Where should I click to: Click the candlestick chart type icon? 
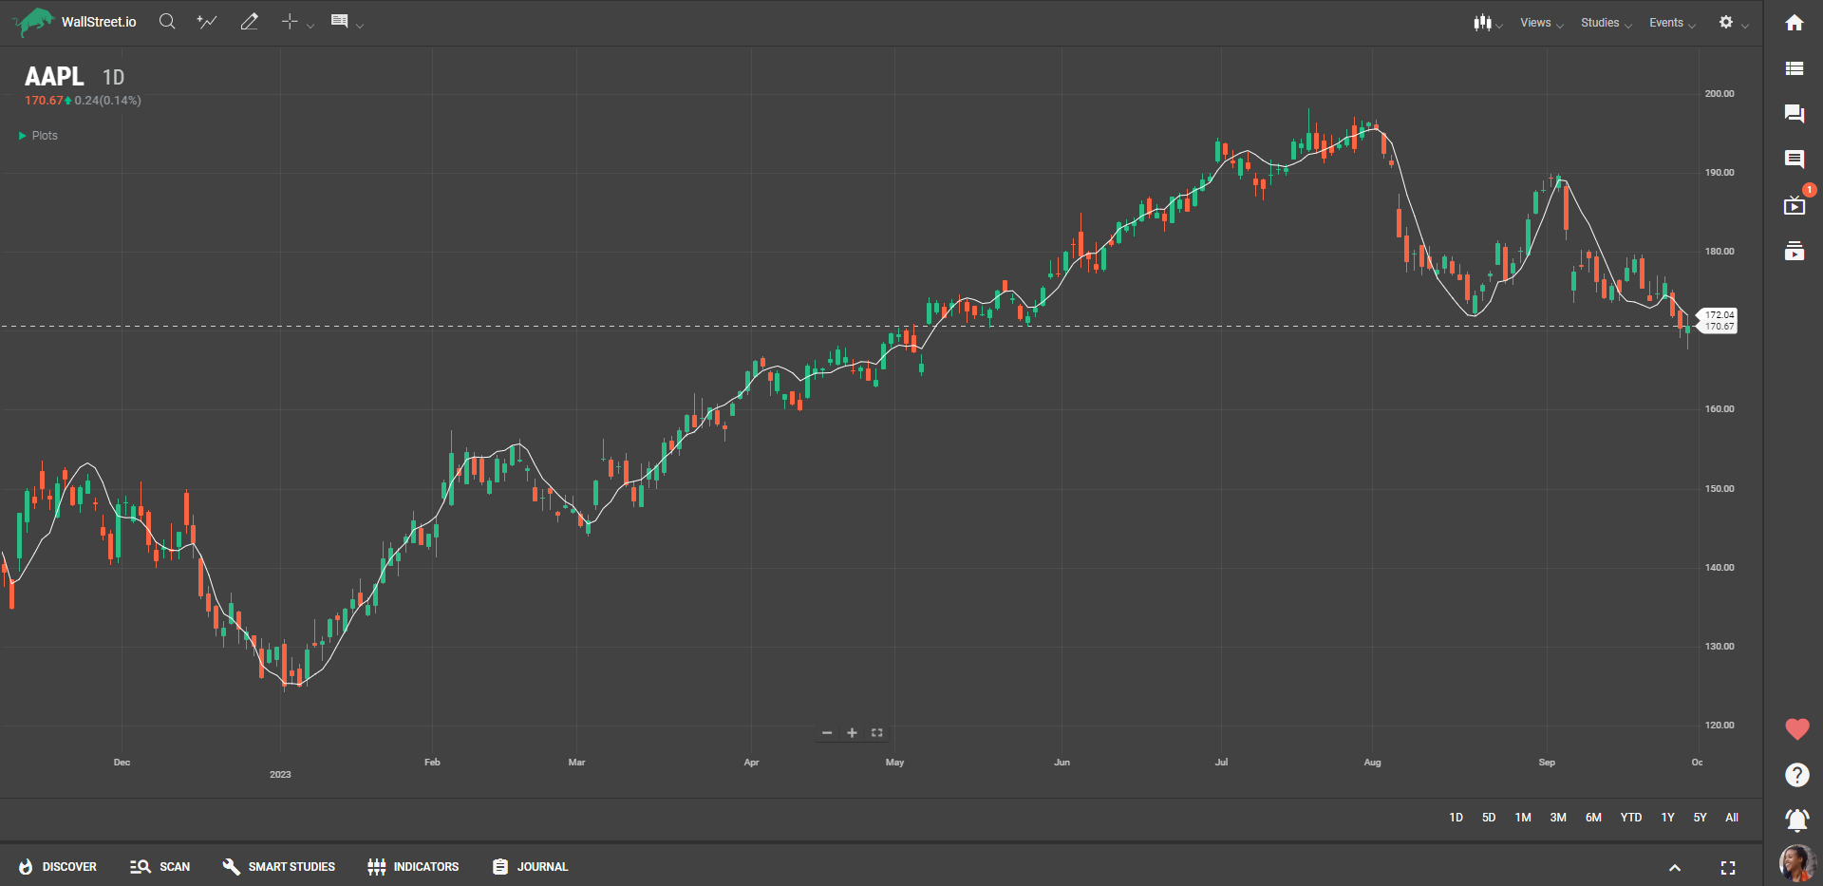1482,22
